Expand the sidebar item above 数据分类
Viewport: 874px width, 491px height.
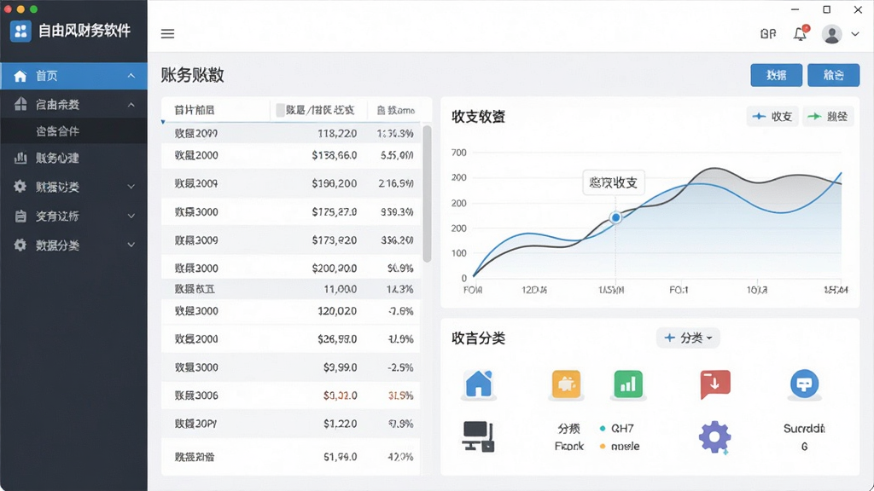click(131, 216)
